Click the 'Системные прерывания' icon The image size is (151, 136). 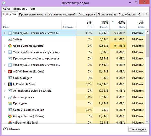coord(10,110)
